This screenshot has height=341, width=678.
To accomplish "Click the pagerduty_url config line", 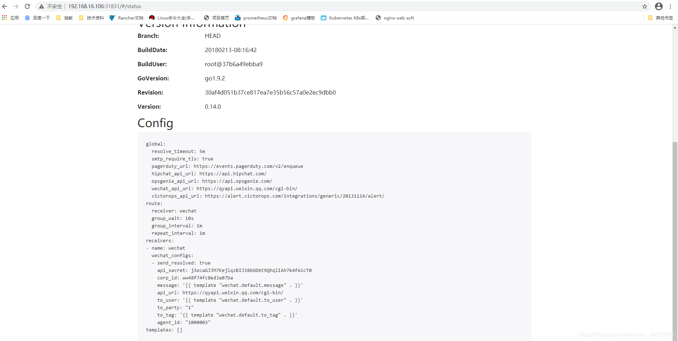I will (227, 166).
